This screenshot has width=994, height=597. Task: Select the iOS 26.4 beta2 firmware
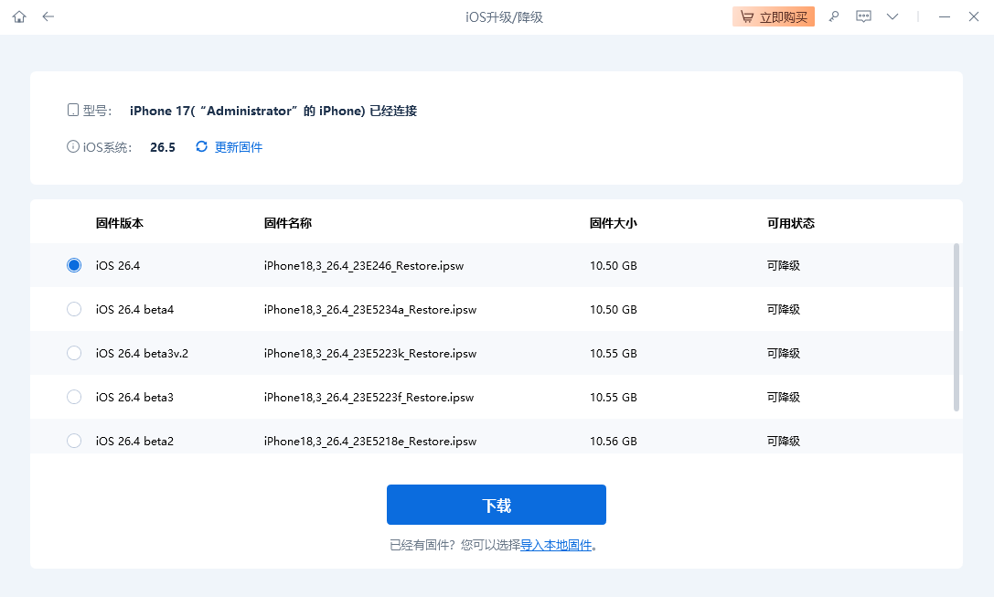74,441
